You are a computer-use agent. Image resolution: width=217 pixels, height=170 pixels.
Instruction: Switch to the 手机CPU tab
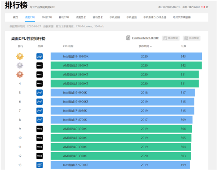[47, 17]
